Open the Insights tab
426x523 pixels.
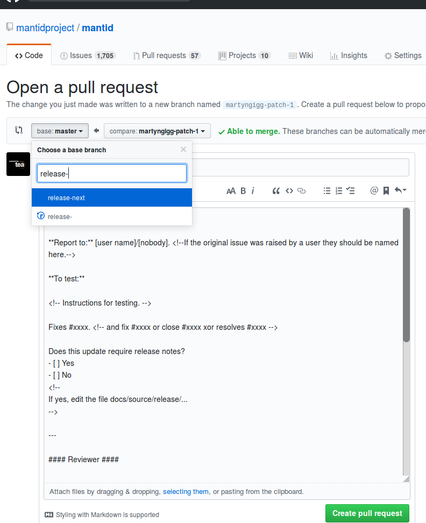point(349,56)
